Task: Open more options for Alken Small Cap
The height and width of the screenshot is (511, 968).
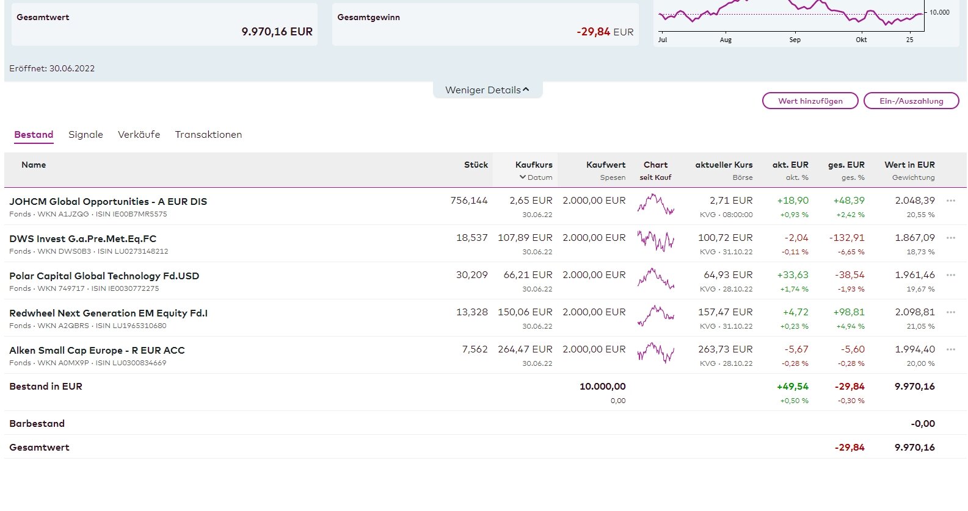Action: tap(950, 349)
